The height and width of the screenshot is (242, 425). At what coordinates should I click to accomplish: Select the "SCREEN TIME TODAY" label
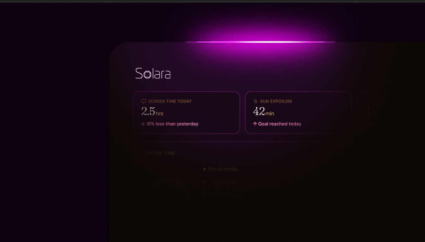click(170, 101)
